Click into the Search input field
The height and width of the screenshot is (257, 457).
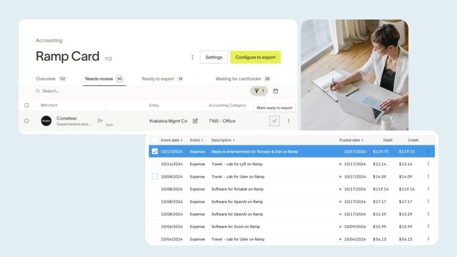95,91
